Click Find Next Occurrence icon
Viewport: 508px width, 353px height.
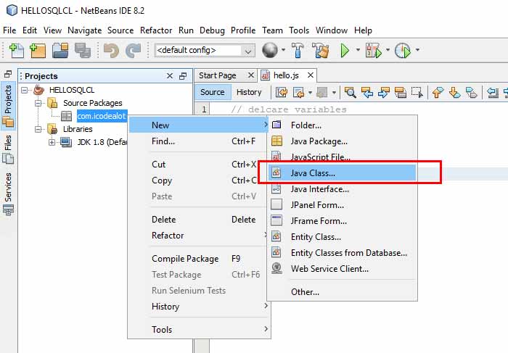[x=384, y=93]
